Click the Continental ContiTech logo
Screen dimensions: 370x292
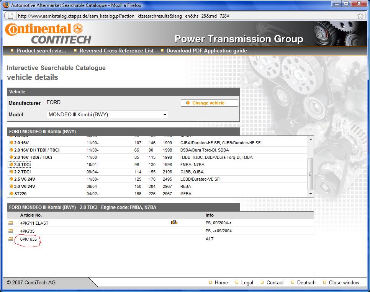(48, 34)
